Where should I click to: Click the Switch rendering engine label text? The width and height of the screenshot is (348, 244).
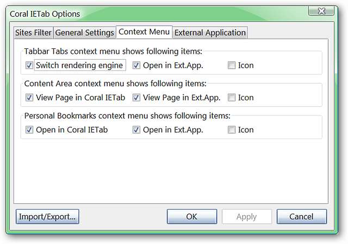79,66
